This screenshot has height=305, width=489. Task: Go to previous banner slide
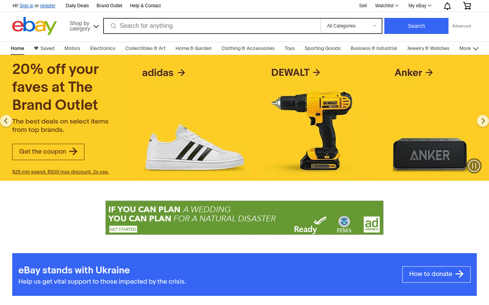tap(6, 121)
